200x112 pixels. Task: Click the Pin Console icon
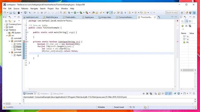pos(175,94)
